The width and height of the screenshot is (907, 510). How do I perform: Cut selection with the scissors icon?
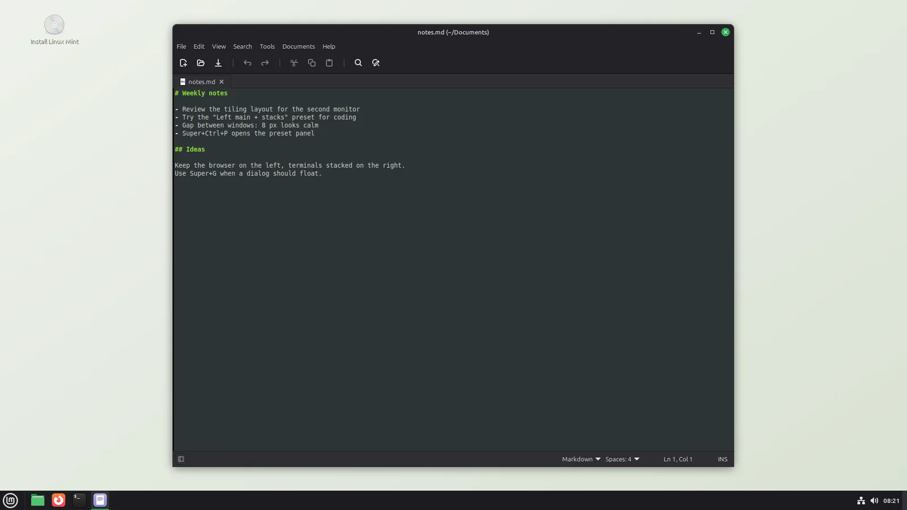[294, 63]
